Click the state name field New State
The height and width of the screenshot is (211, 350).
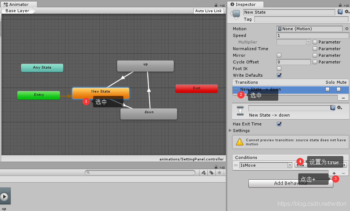pos(289,12)
